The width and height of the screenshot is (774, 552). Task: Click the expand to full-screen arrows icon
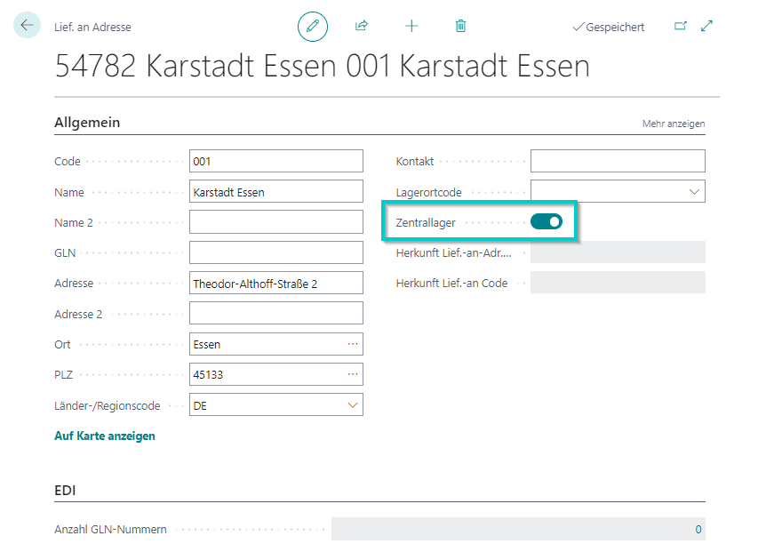click(707, 26)
